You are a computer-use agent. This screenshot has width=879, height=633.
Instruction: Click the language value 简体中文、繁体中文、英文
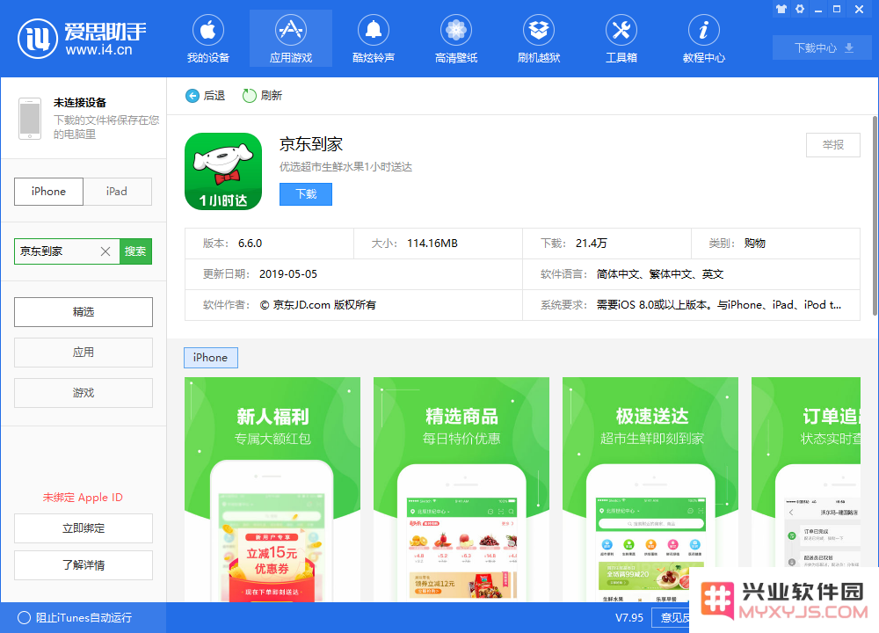[x=660, y=274]
